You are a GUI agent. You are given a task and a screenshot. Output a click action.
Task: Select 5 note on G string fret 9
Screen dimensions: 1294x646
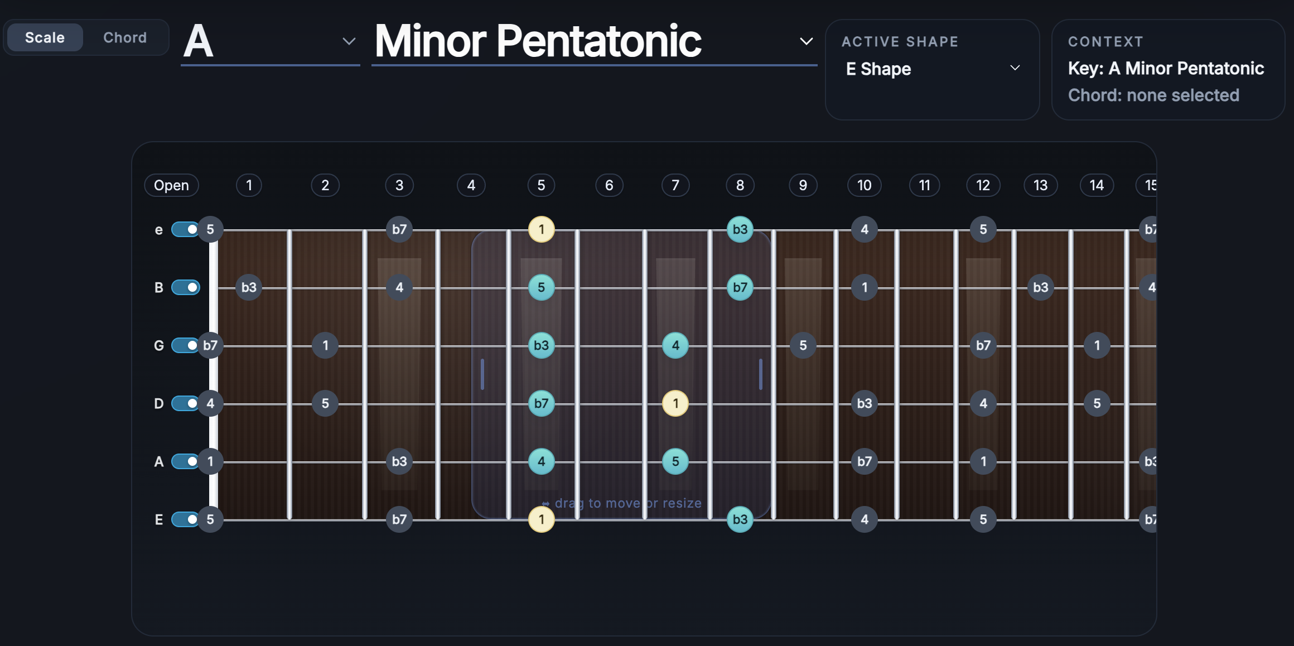(x=803, y=345)
